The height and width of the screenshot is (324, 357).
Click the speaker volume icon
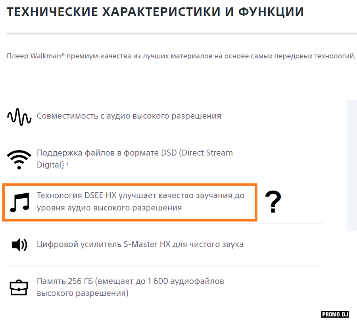pos(19,245)
